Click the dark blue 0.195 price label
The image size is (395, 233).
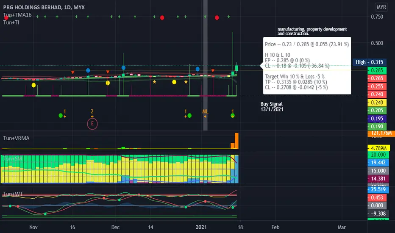[377, 118]
